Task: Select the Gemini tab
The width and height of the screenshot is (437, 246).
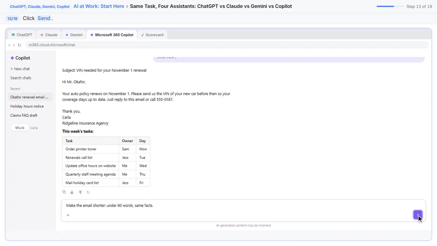Action: click(x=74, y=35)
